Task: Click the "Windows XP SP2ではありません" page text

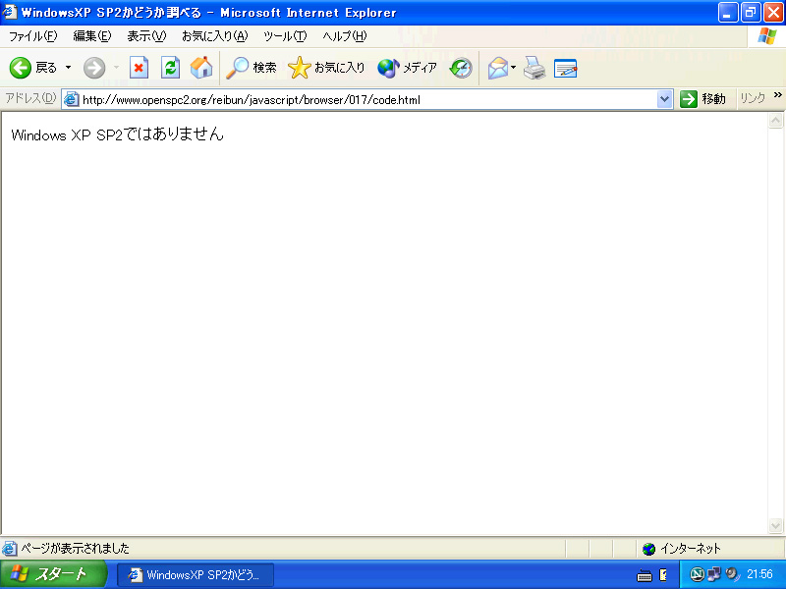Action: coord(117,134)
